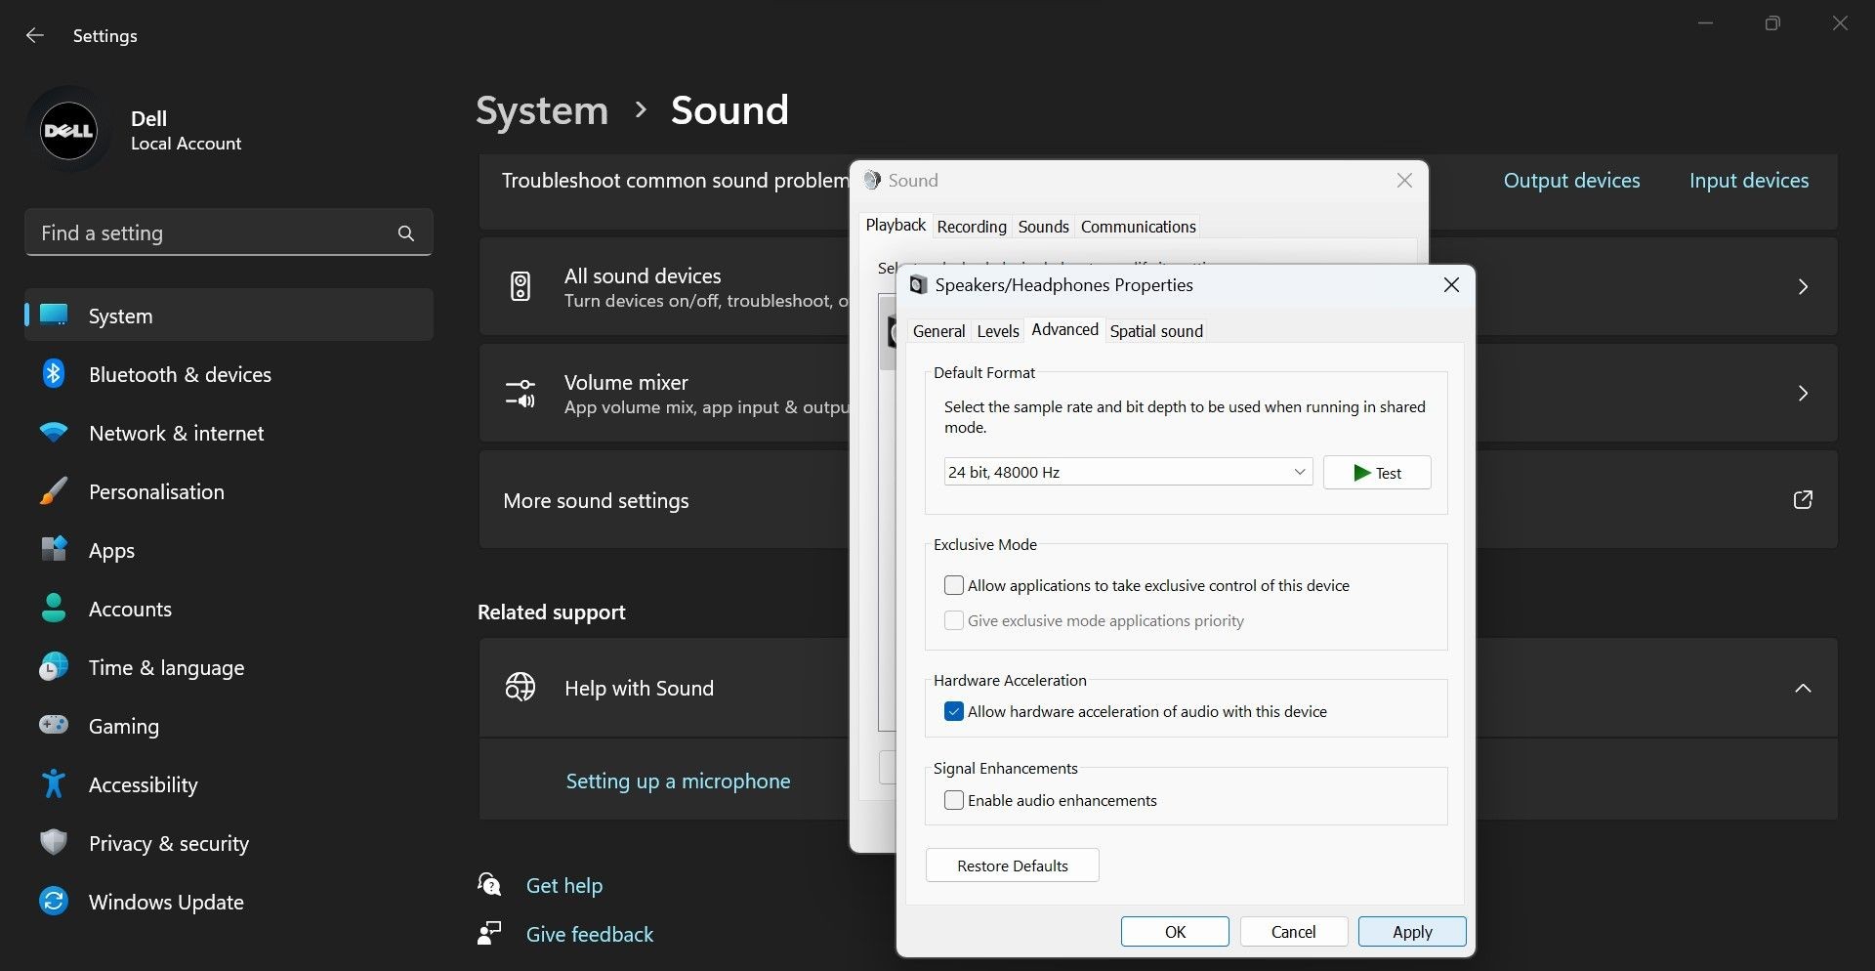Open the 24 bit, 48000 Hz format dropdown
1875x971 pixels.
pyautogui.click(x=1128, y=472)
